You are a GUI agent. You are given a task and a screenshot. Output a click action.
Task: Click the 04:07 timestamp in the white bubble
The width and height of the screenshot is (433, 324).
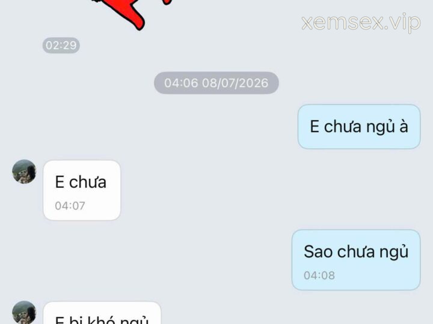(70, 206)
